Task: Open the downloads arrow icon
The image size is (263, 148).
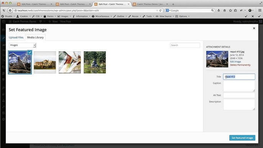Action: 219,10
